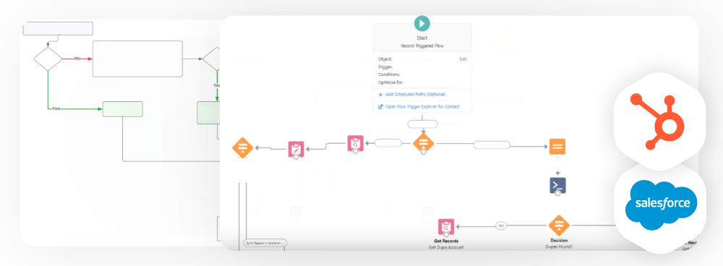723x266 pixels.
Task: Click the Salesforce cloud logo badge
Action: (x=660, y=206)
